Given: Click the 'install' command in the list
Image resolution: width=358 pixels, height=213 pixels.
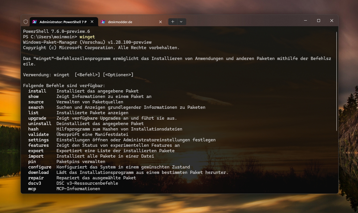Looking at the screenshot, I should [x=37, y=91].
